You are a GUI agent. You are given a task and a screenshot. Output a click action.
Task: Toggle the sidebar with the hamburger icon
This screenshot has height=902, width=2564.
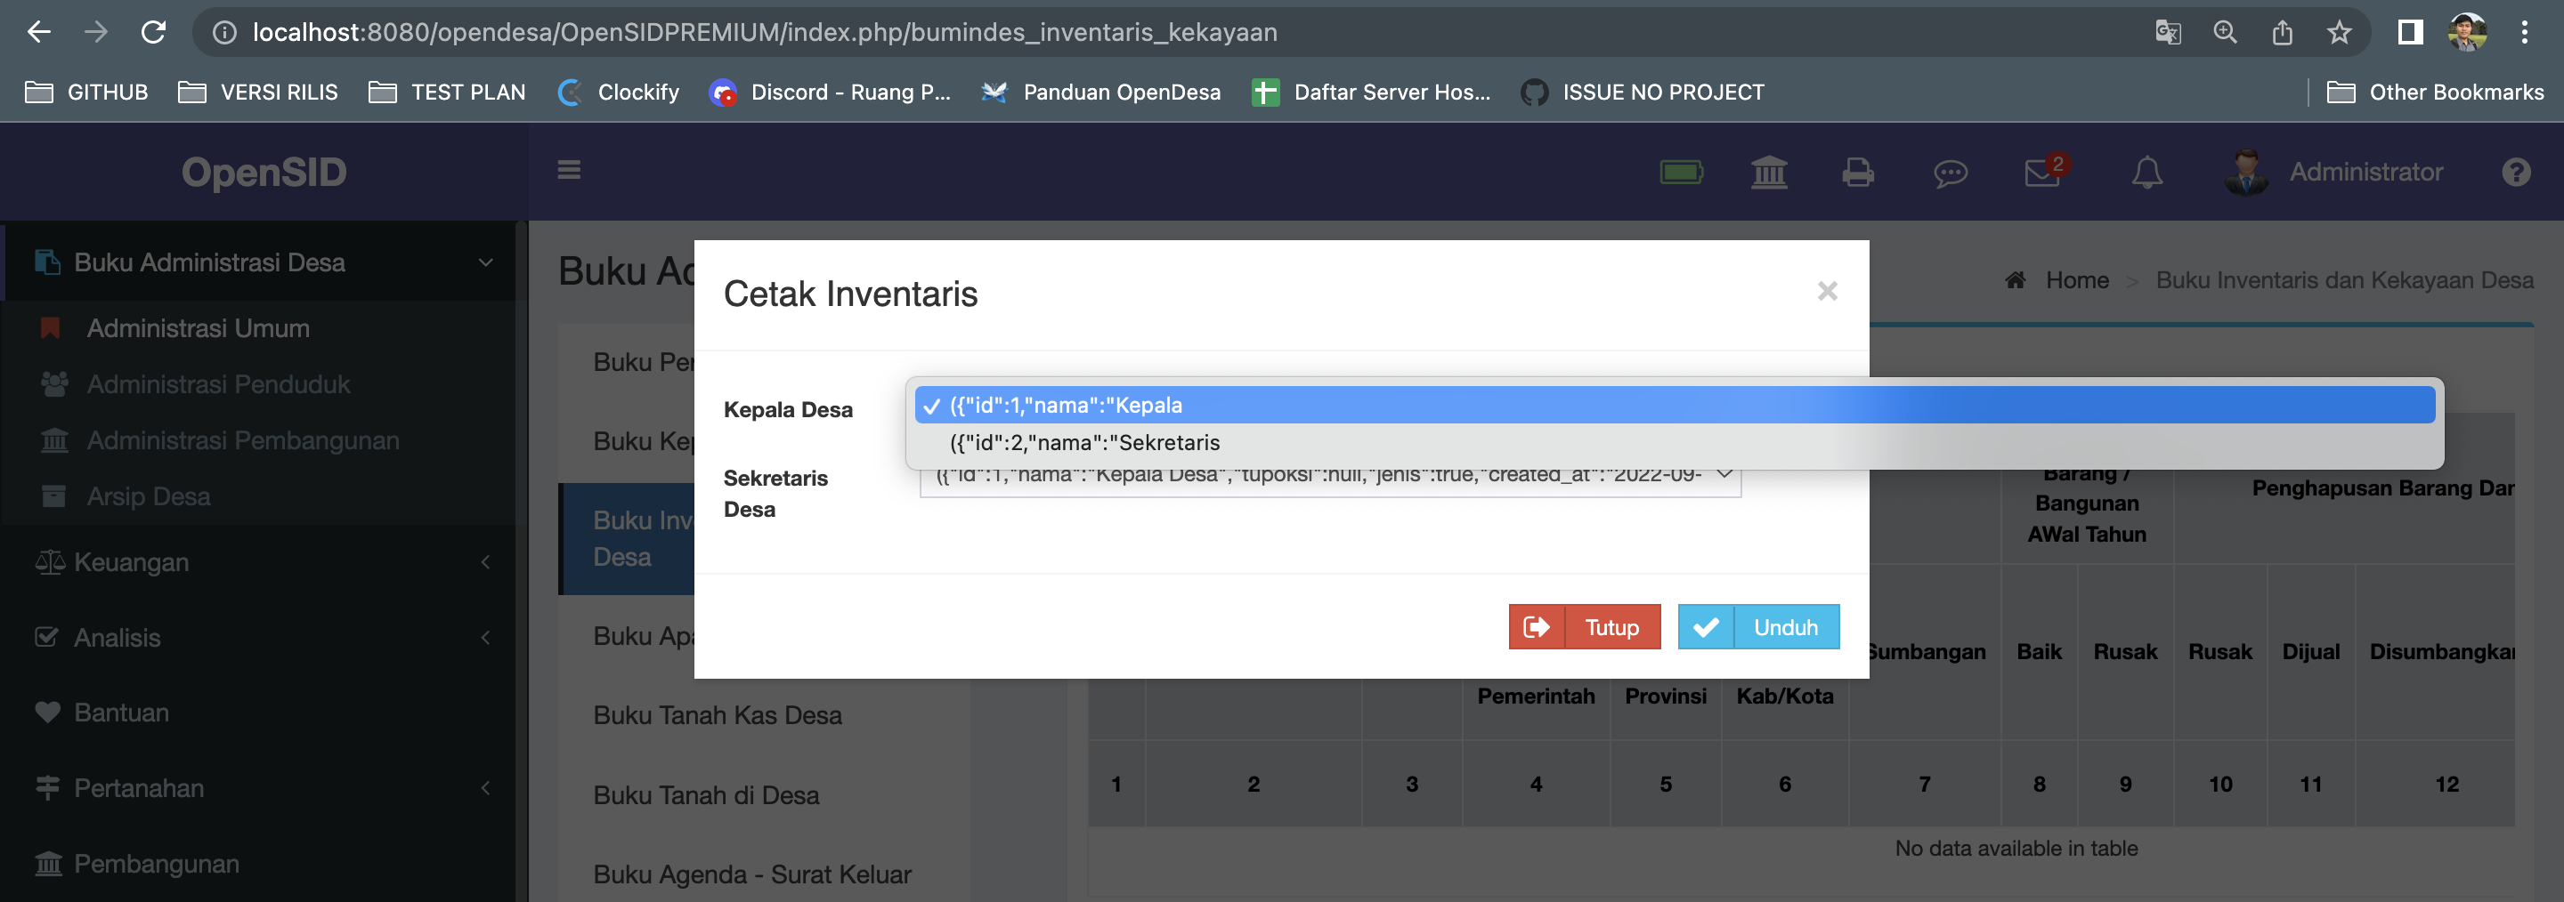tap(568, 170)
